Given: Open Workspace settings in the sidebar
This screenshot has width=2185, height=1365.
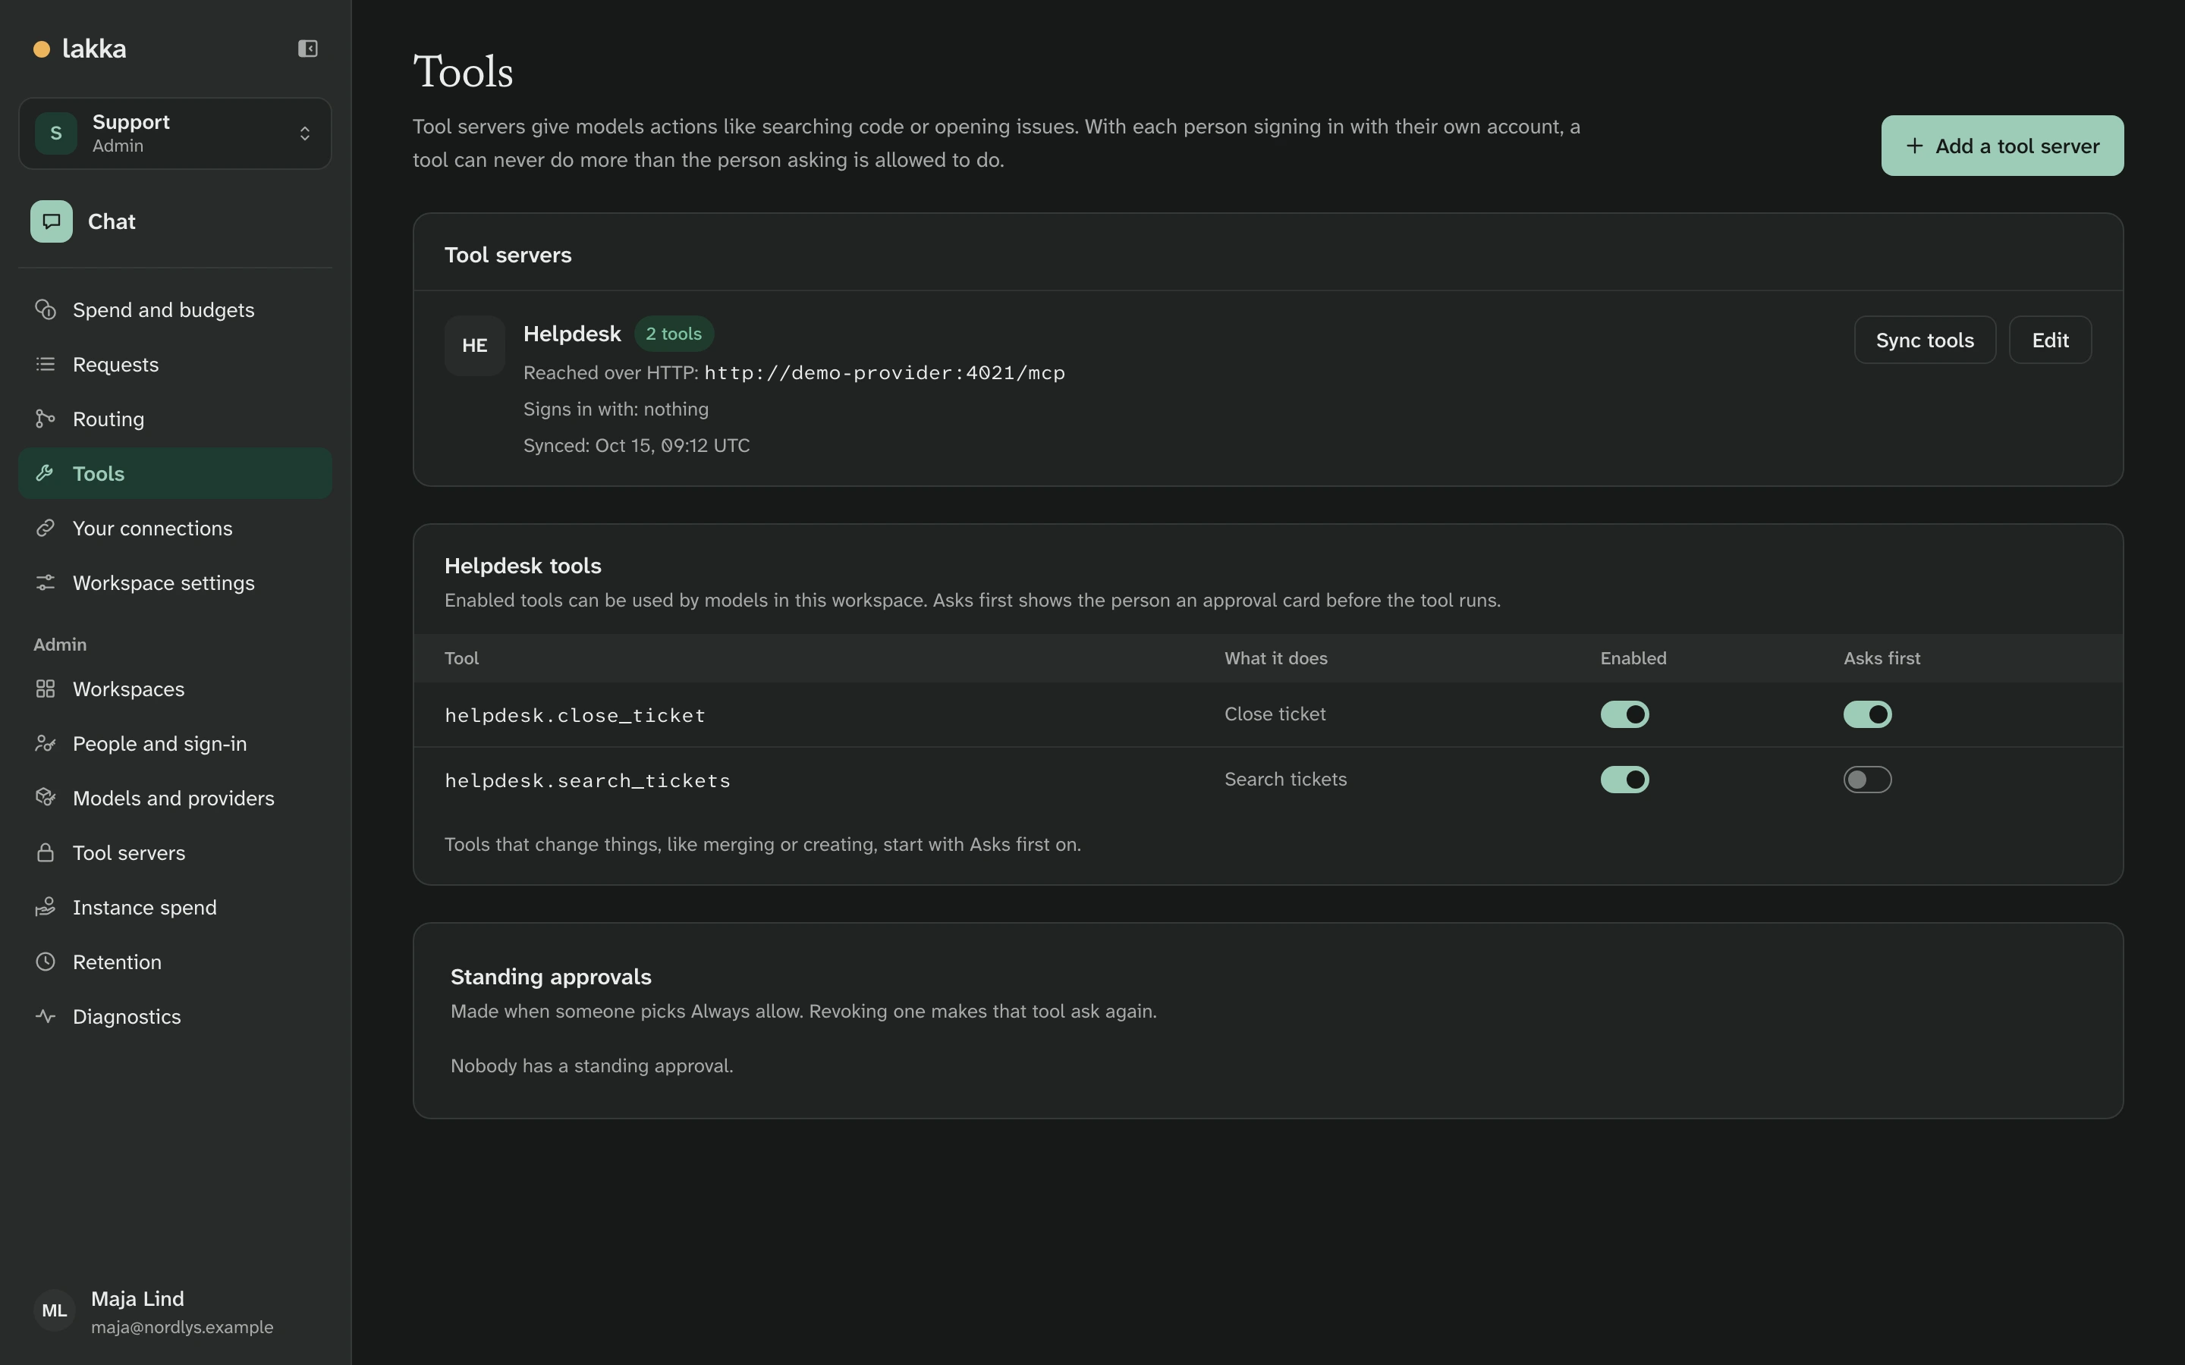Looking at the screenshot, I should point(175,583).
